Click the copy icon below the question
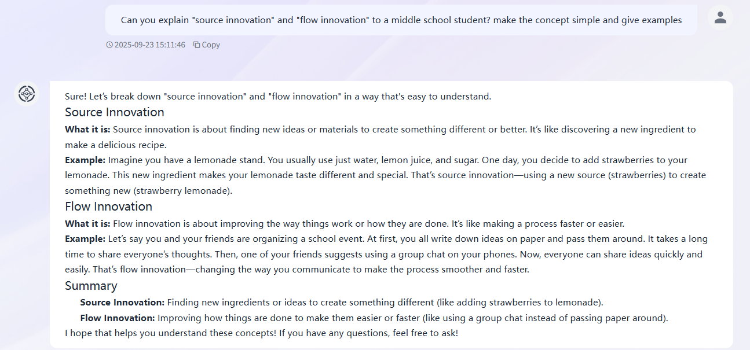 point(197,45)
